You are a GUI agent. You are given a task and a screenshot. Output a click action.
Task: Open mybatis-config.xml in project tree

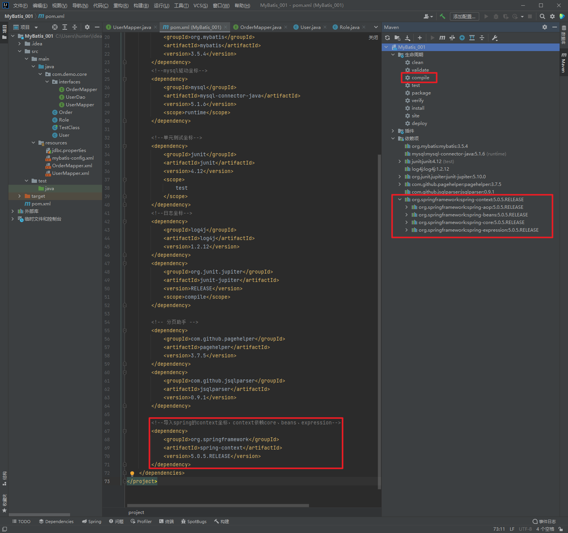point(72,158)
